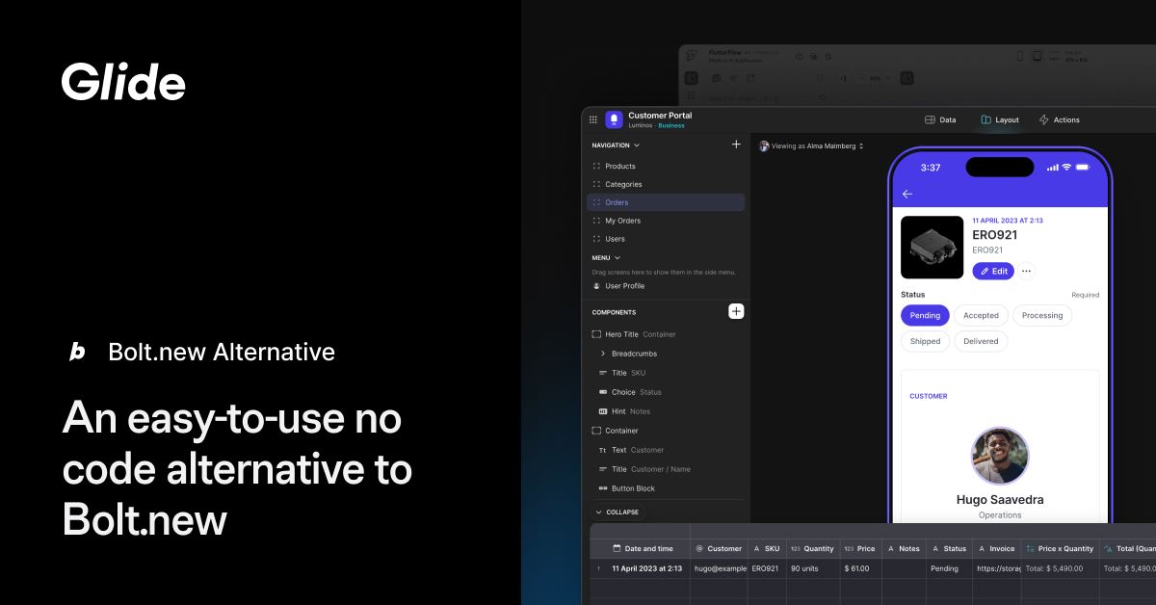This screenshot has width=1156, height=605.
Task: Switch to the Layout tab
Action: point(1000,119)
